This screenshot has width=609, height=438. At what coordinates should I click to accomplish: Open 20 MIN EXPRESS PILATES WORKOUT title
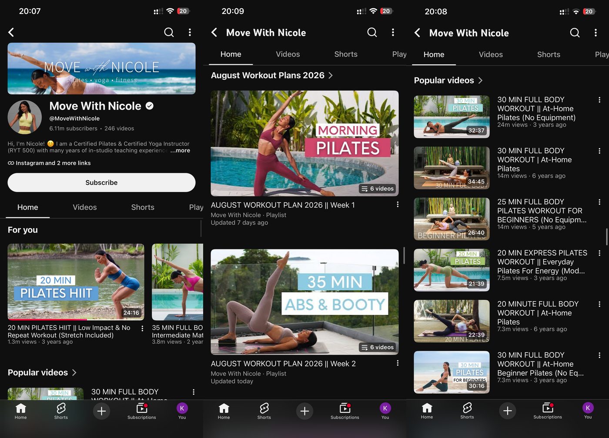coord(542,262)
